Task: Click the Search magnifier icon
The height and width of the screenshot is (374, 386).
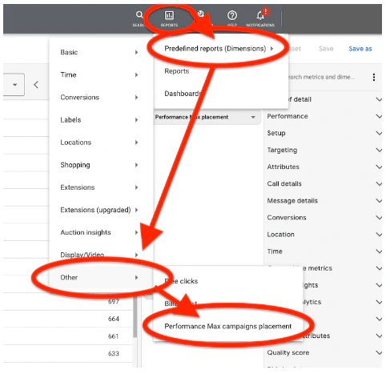Action: 139,14
